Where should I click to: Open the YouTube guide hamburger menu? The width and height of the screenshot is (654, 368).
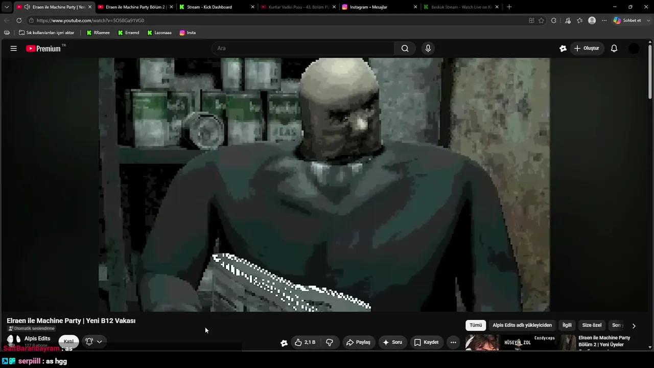14,49
